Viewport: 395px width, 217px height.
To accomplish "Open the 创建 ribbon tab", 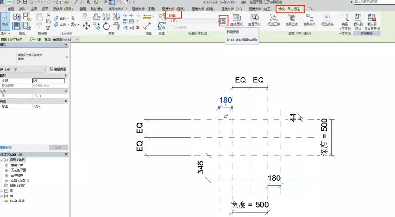I will (11, 9).
